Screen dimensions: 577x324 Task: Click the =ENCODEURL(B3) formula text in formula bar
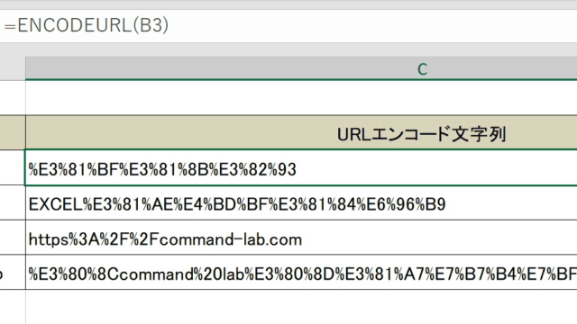(87, 25)
